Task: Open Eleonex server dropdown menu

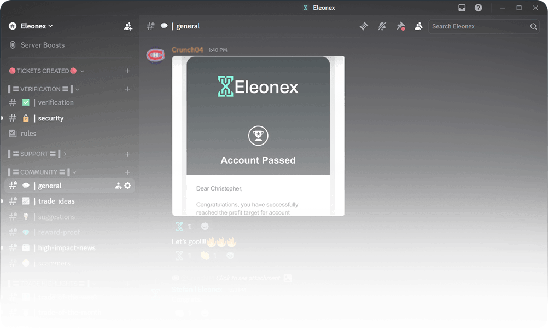Action: pos(36,26)
